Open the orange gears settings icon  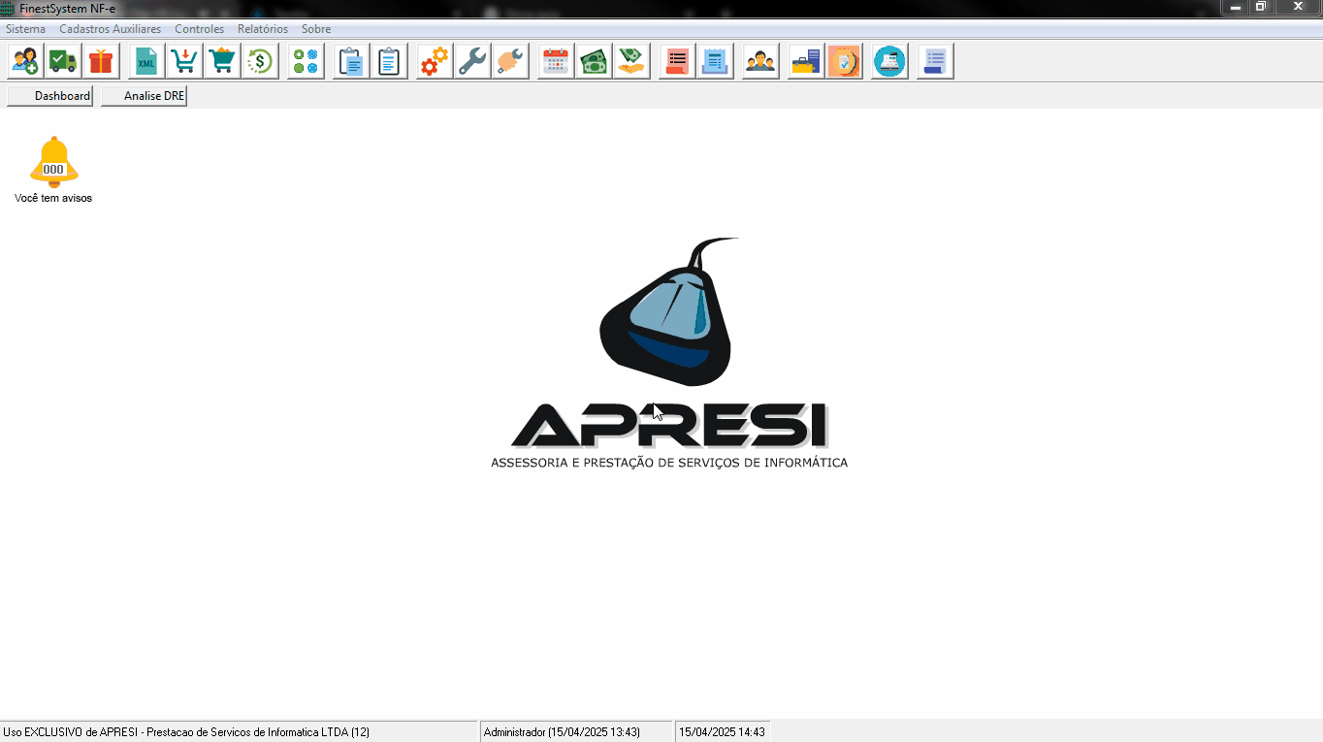coord(434,62)
